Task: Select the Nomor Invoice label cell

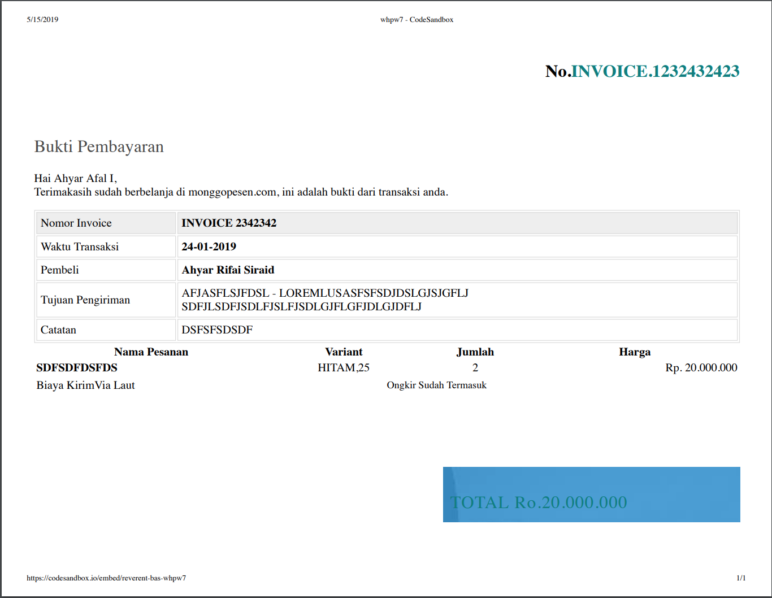Action: click(106, 223)
